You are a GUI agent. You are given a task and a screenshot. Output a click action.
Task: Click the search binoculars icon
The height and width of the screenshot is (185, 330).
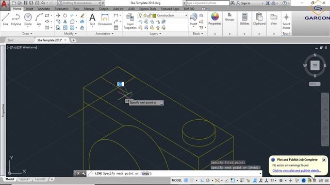coord(233,3)
